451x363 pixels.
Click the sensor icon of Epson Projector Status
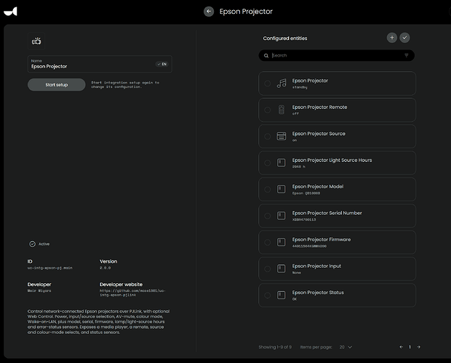(282, 295)
